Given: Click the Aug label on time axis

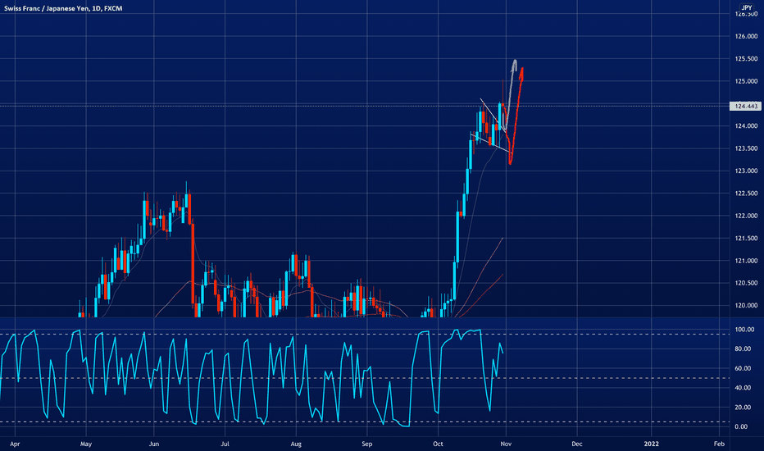Looking at the screenshot, I should [x=296, y=444].
